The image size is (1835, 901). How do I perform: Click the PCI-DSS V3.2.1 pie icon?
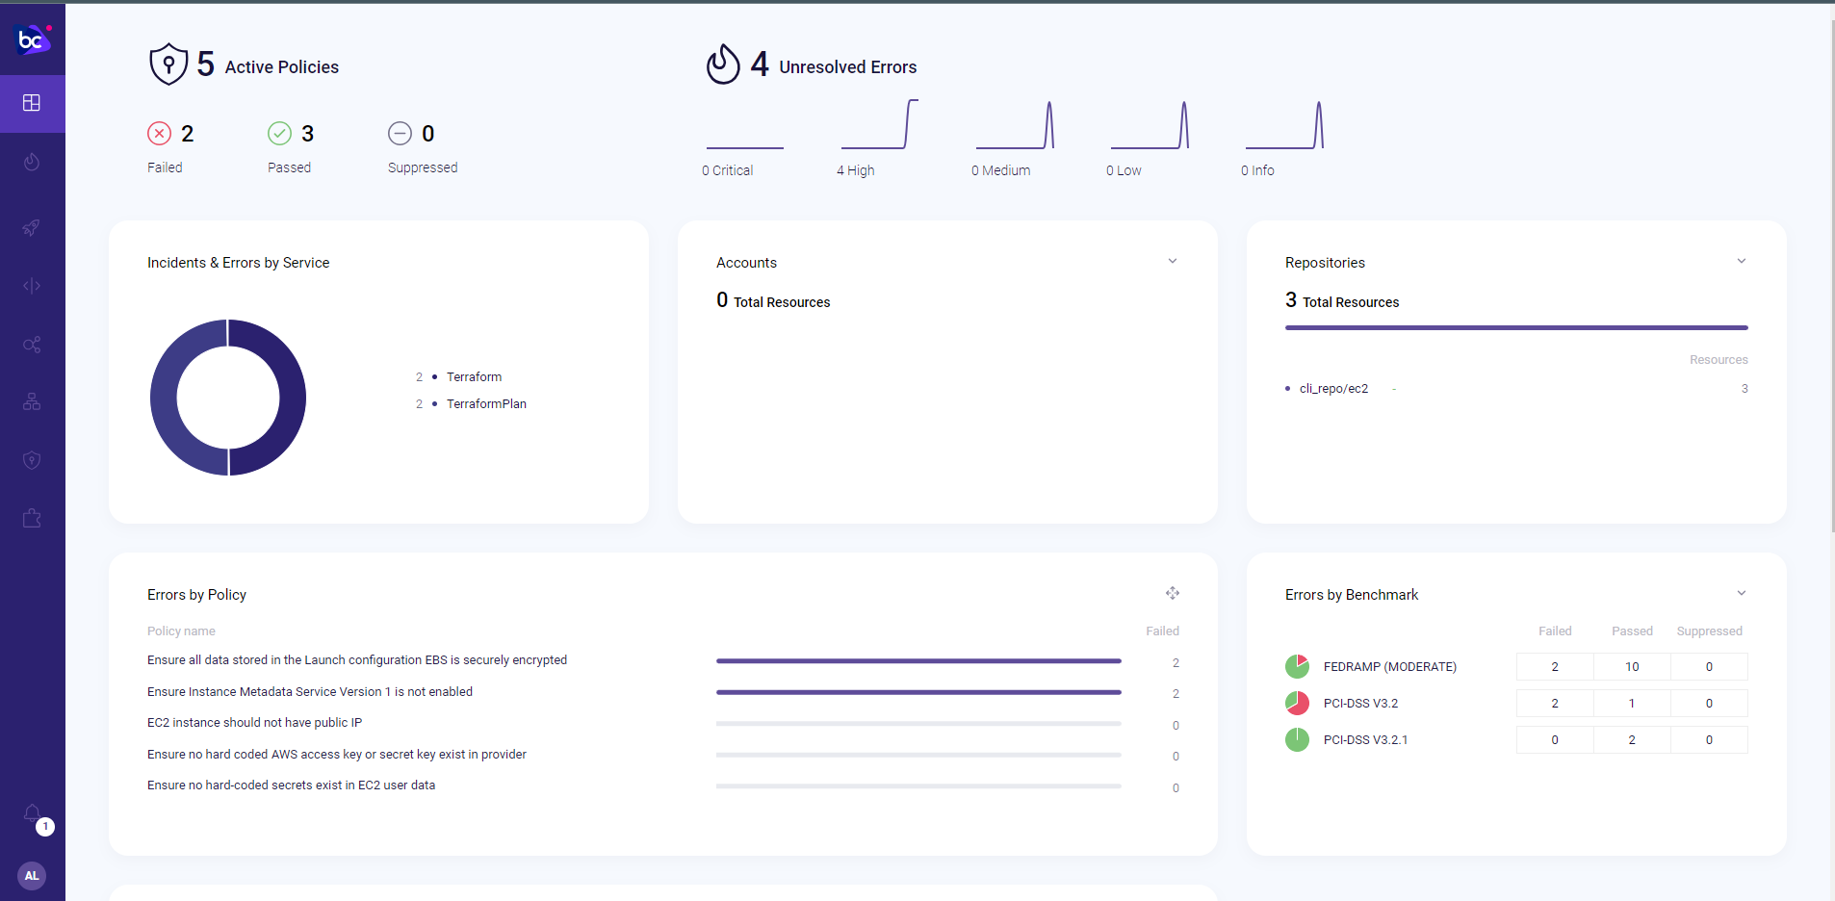[1298, 739]
